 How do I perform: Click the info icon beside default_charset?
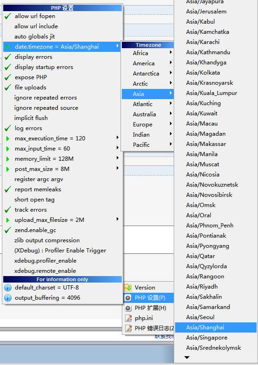point(8,288)
